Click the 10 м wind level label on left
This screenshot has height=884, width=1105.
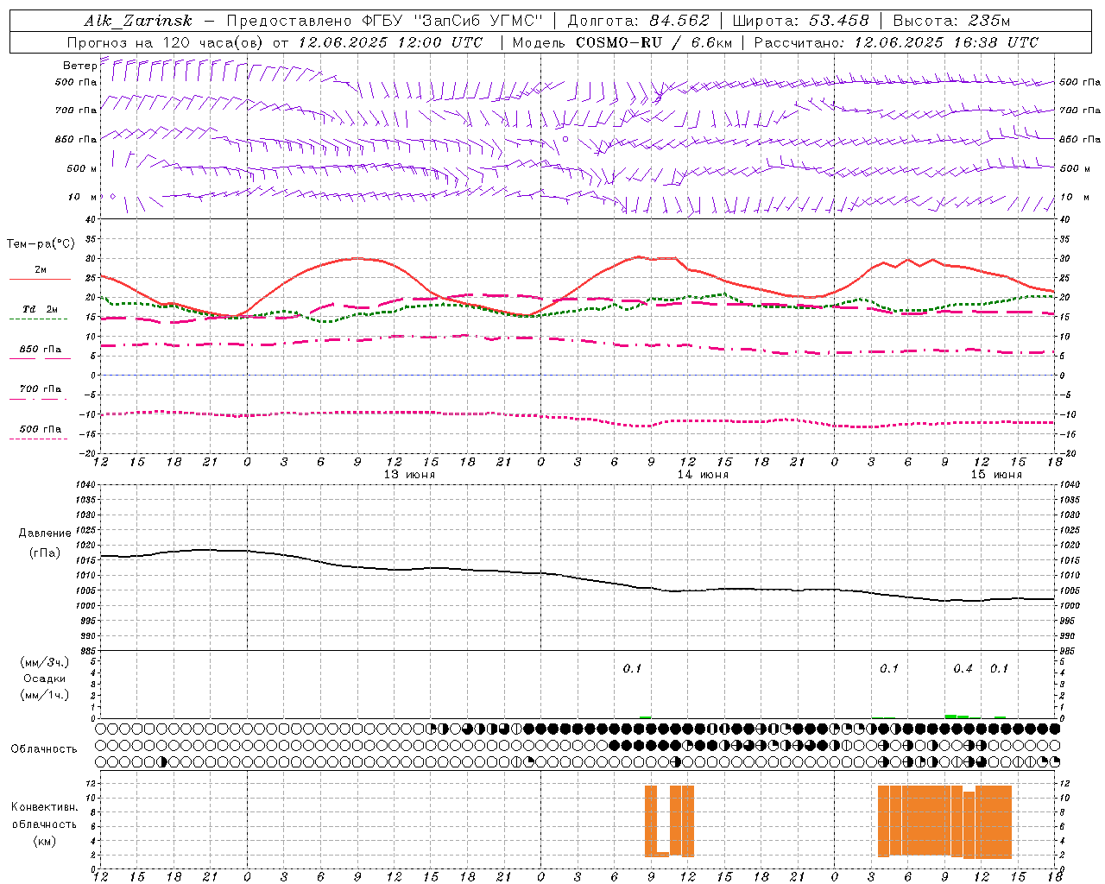click(x=83, y=197)
